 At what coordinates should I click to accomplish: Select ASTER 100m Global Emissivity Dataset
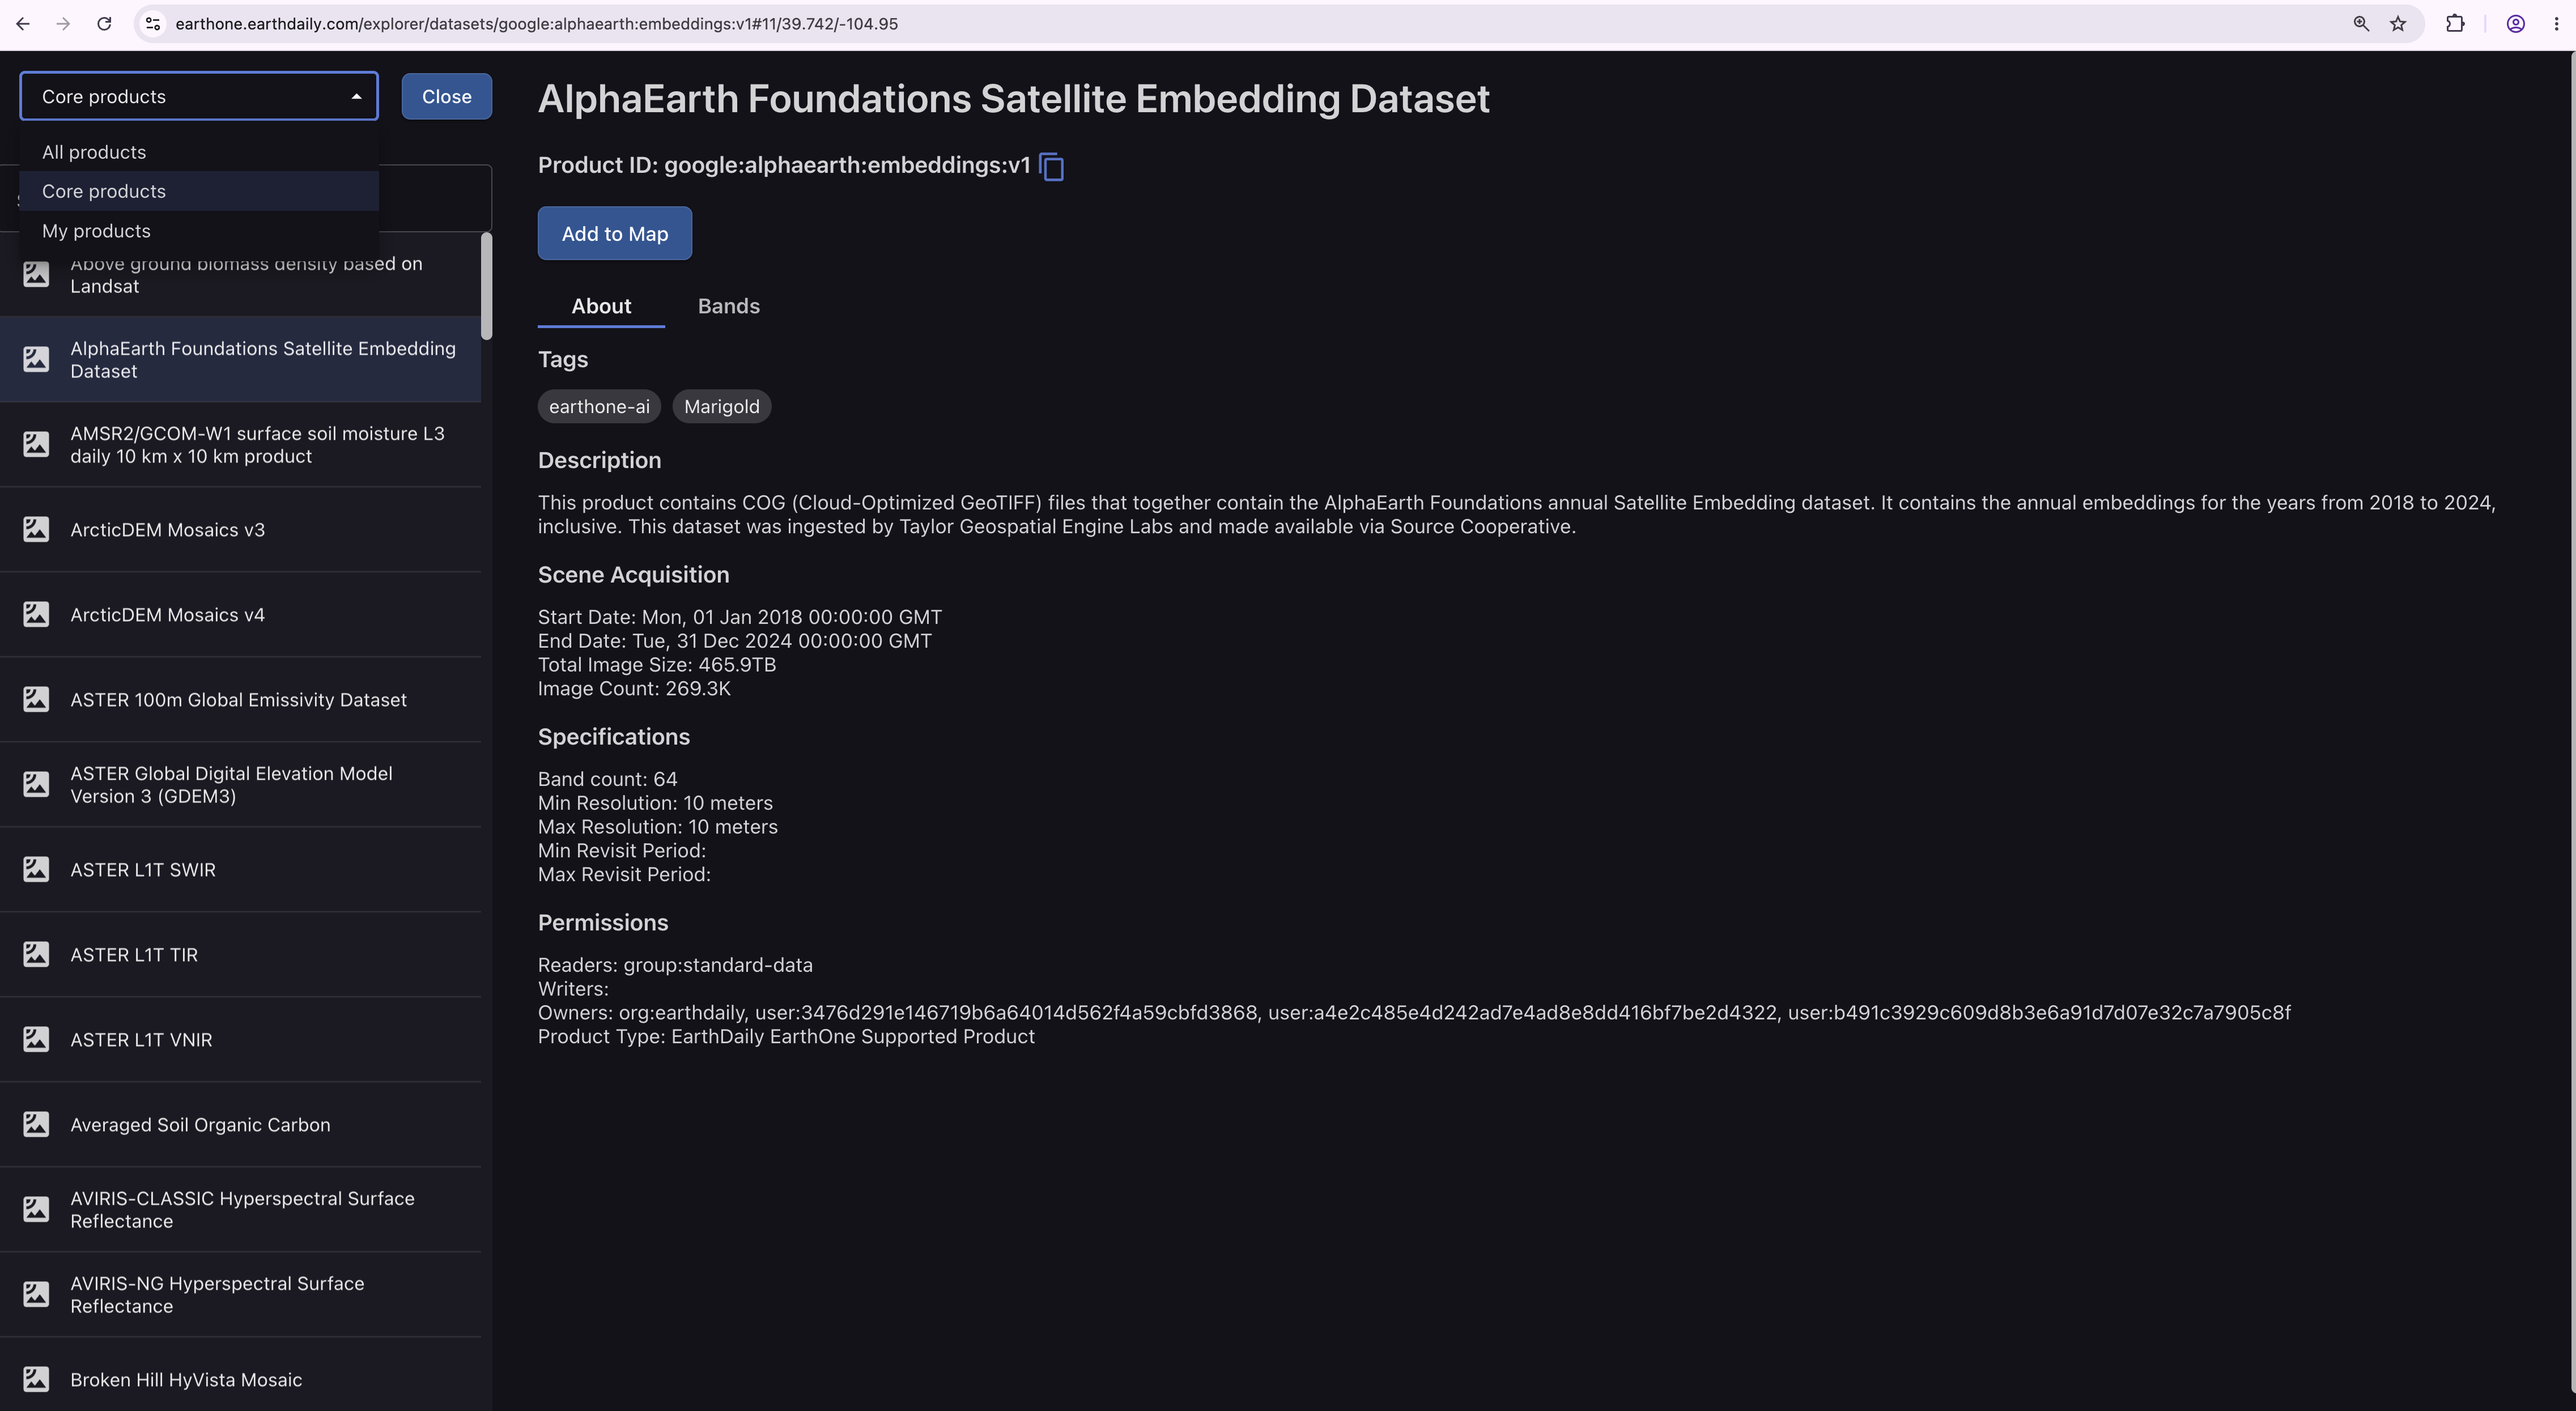pyautogui.click(x=240, y=699)
